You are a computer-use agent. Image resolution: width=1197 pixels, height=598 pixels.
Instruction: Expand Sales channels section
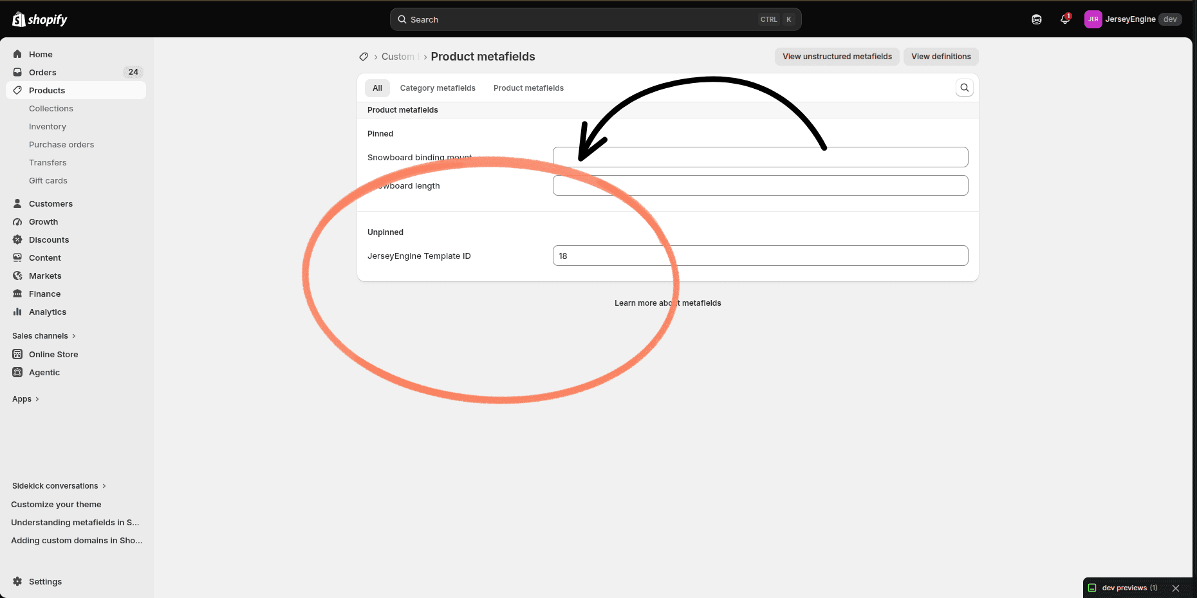tap(44, 336)
